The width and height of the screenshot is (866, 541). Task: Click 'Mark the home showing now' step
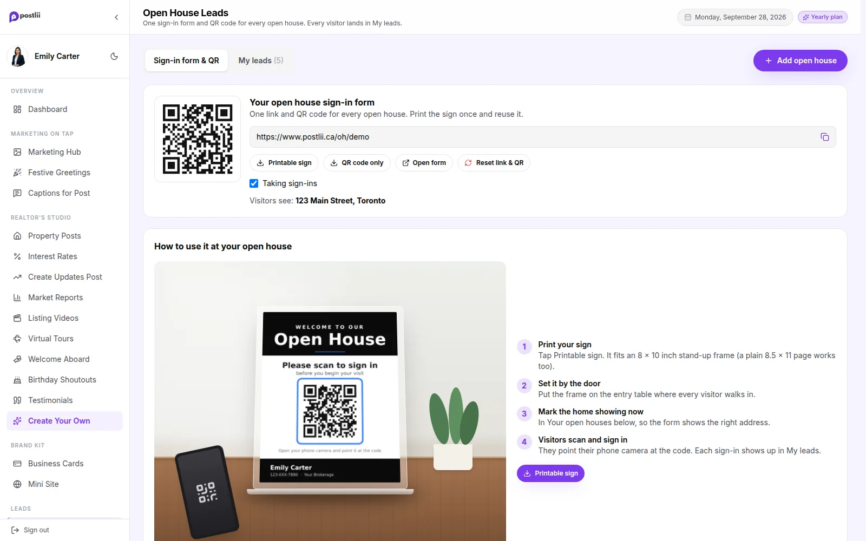pyautogui.click(x=591, y=412)
